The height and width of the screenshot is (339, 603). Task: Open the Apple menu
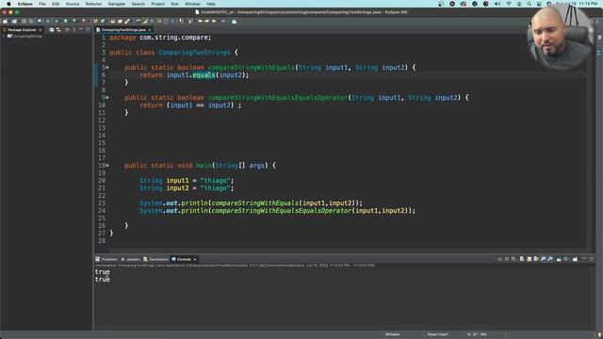point(8,4)
